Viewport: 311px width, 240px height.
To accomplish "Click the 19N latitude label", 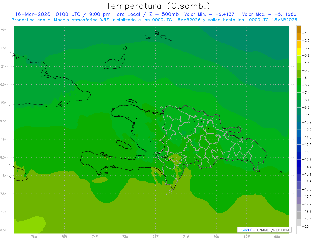I will [x=4, y=139].
